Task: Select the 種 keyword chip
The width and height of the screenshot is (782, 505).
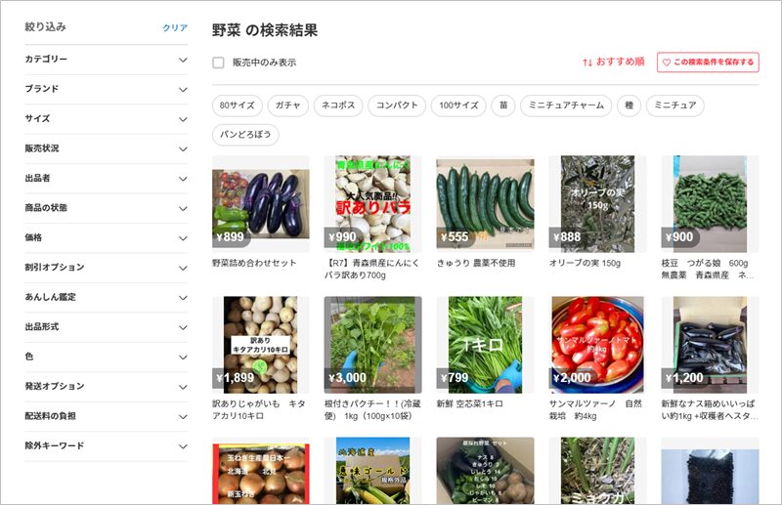Action: pos(629,105)
